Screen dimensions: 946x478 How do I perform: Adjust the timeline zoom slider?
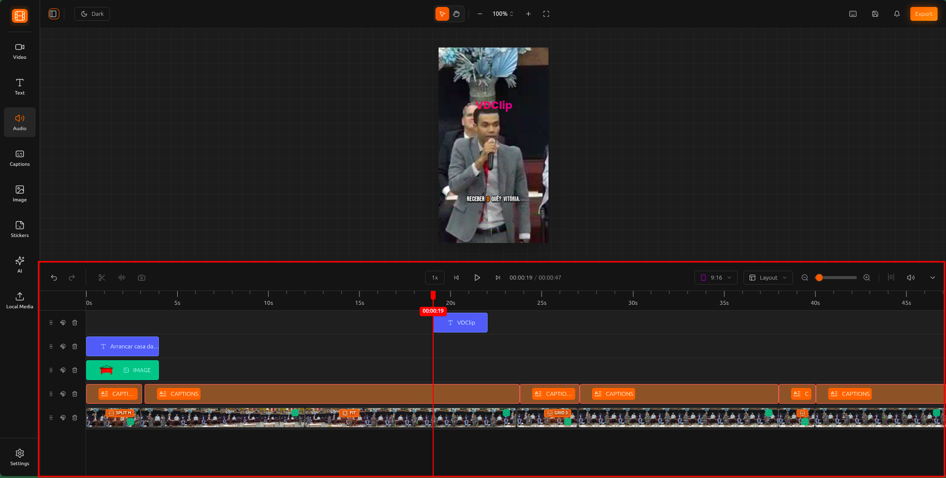click(836, 278)
